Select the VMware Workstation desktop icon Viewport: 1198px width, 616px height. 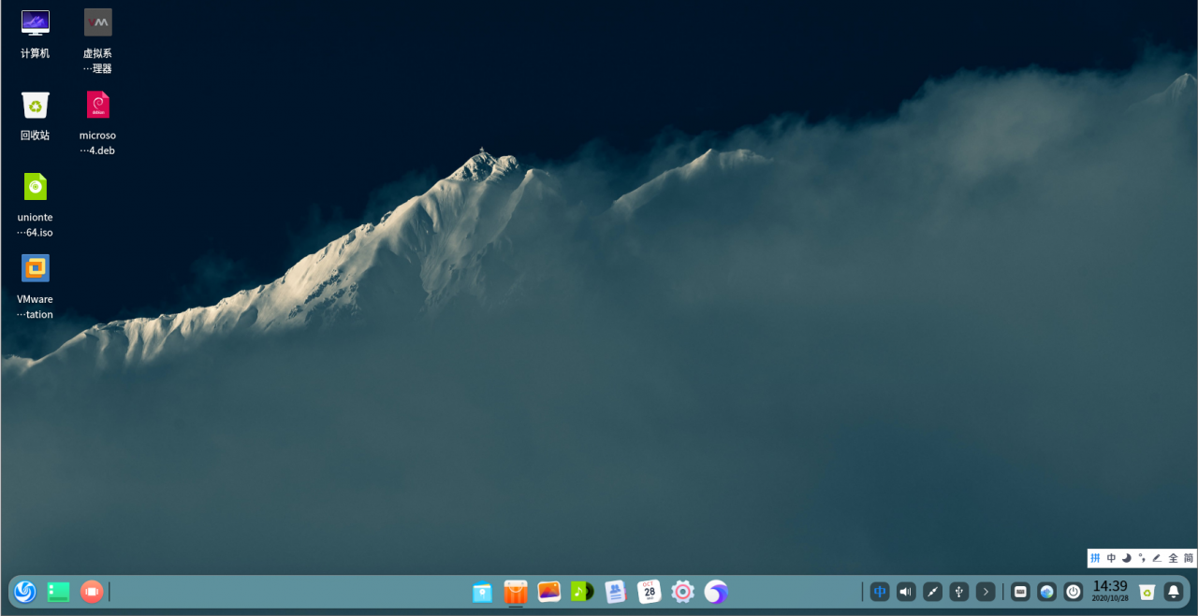click(36, 269)
